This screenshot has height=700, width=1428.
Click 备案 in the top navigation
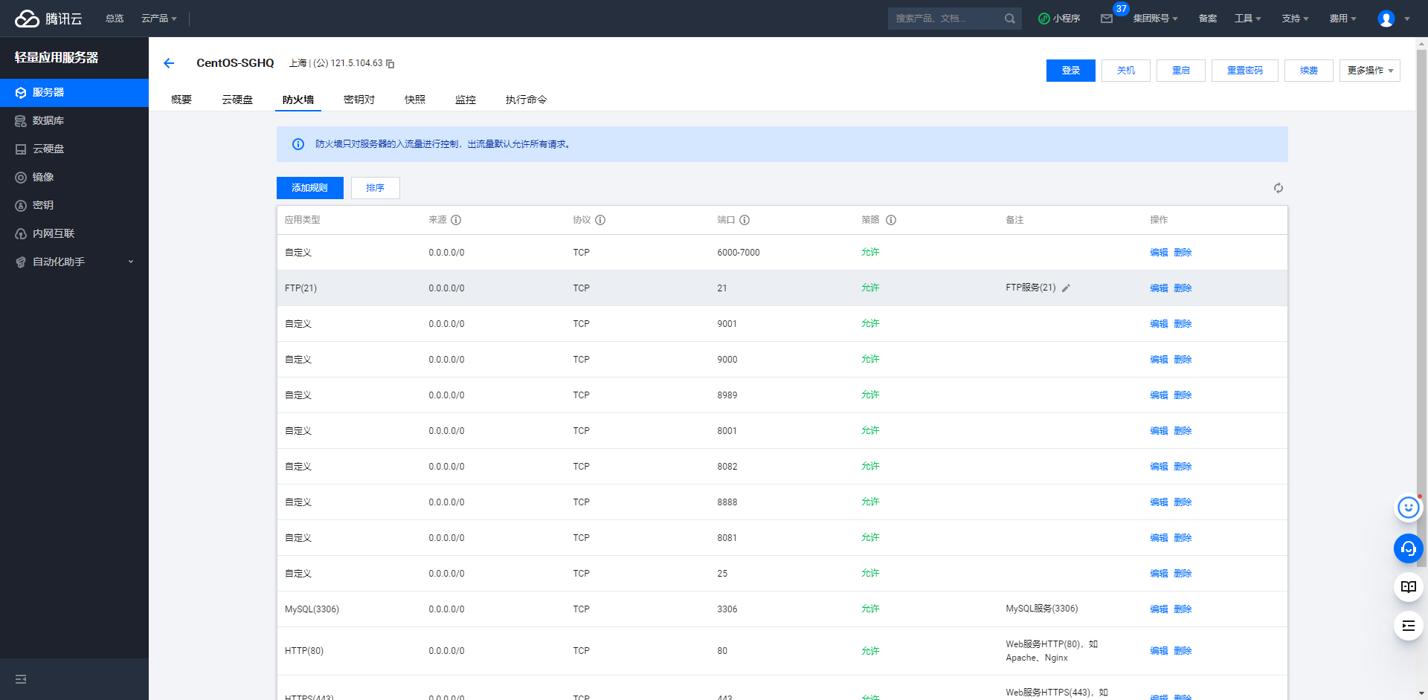1208,19
